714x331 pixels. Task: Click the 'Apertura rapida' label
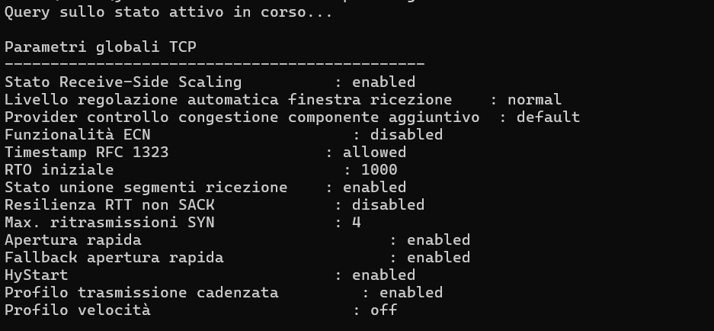[x=73, y=240]
